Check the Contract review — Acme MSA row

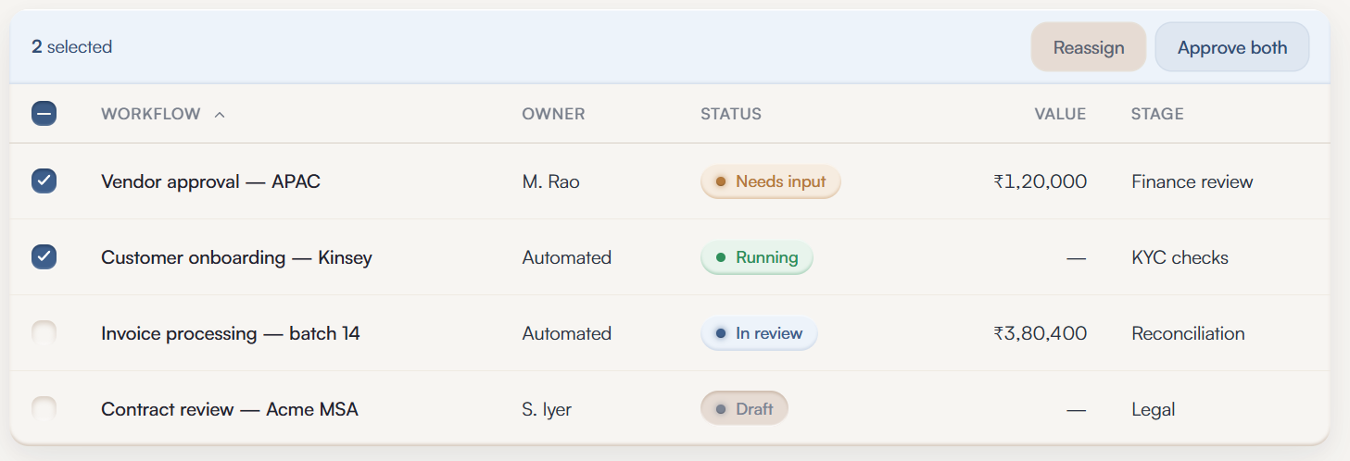click(x=44, y=409)
